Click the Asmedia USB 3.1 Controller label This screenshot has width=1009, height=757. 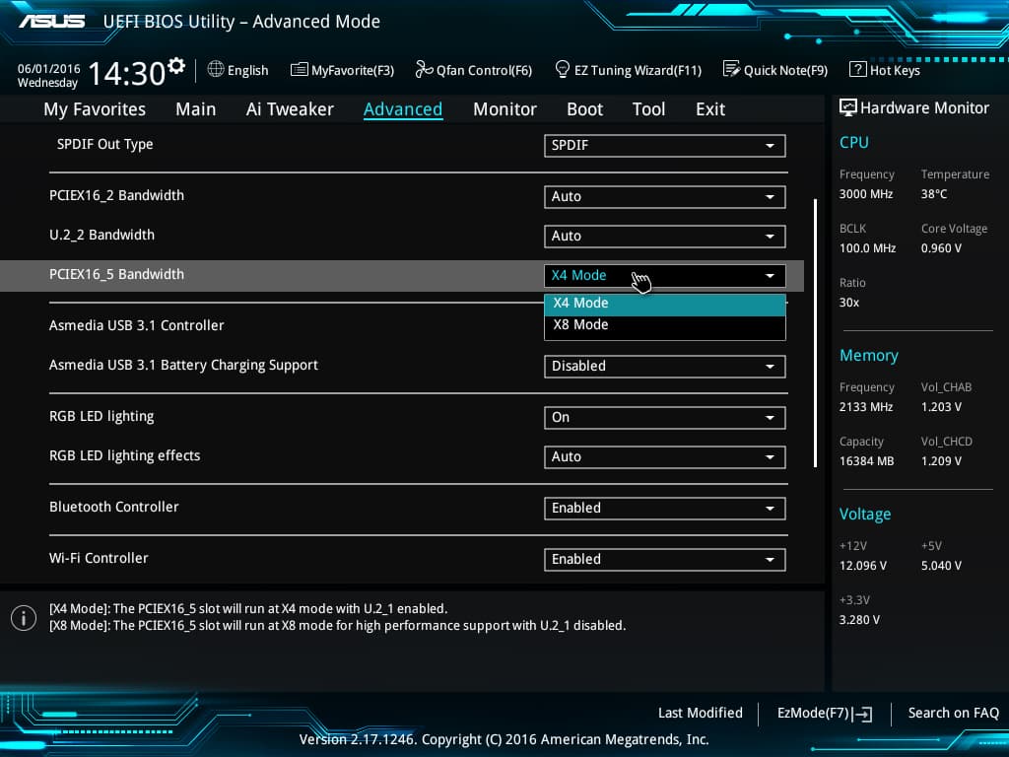pos(136,325)
